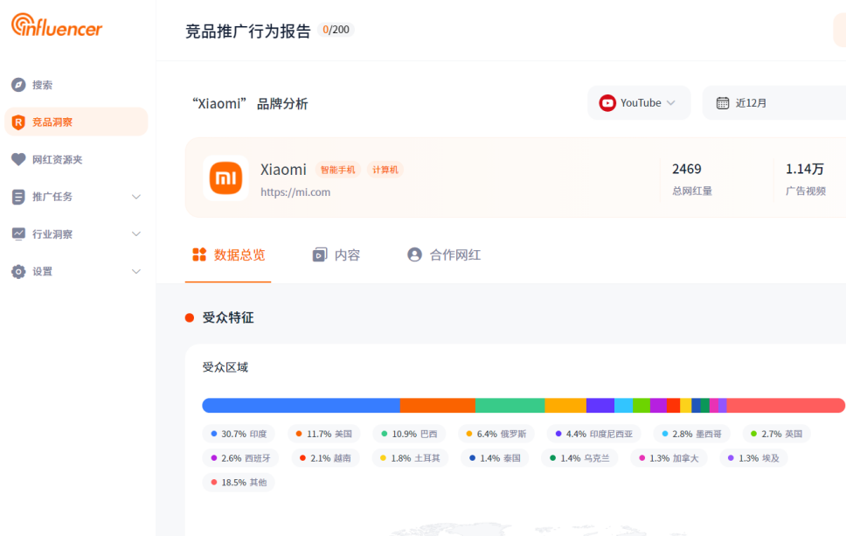This screenshot has width=846, height=536.
Task: Click the influencer logo
Action: pos(57,24)
